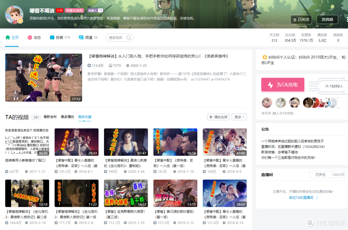Viewport: 348px width, 230px height.
Task: Click the 年度大会员 badge
Action: [74, 10]
